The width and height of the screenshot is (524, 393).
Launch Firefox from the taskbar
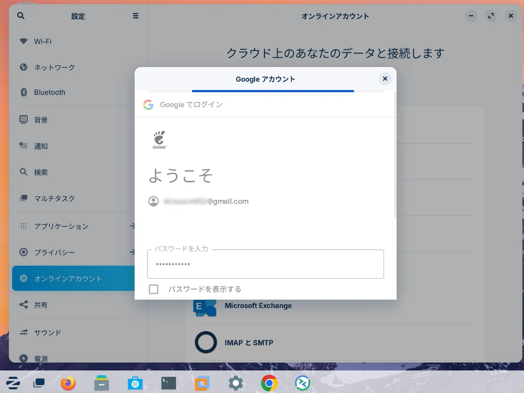tap(68, 383)
